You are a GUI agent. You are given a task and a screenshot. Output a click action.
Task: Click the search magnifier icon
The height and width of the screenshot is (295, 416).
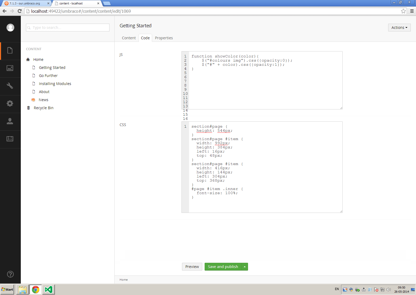tap(29, 28)
